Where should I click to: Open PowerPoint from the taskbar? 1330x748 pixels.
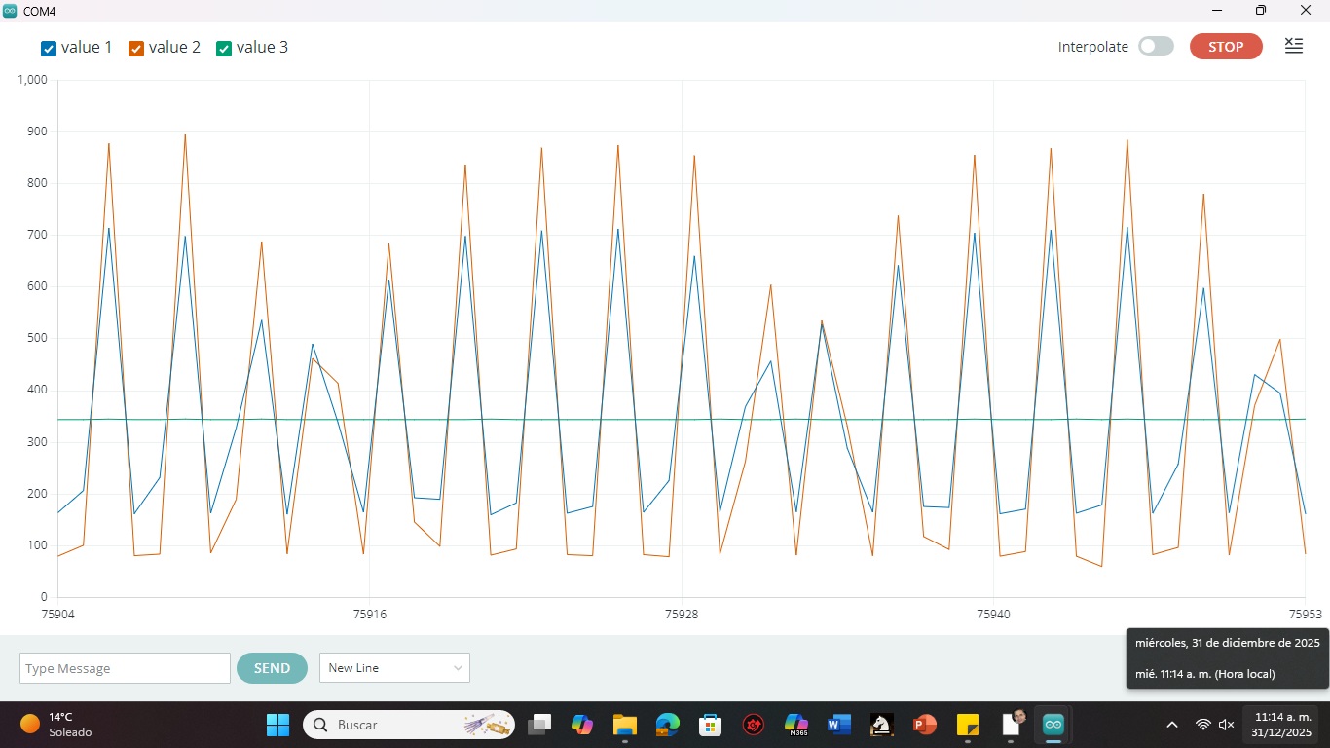924,725
